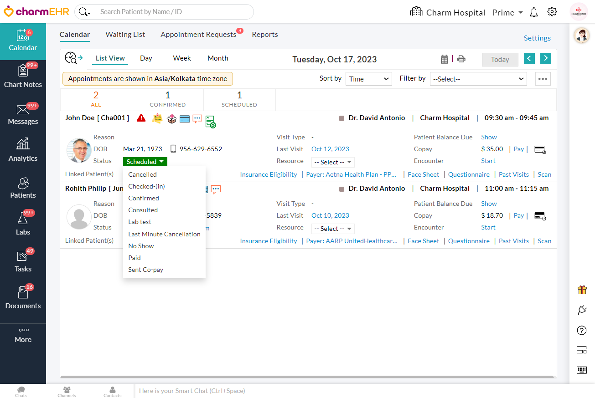Click John Doe's card swipe payment icon
Screen dimensions: 595x398
pyautogui.click(x=540, y=149)
